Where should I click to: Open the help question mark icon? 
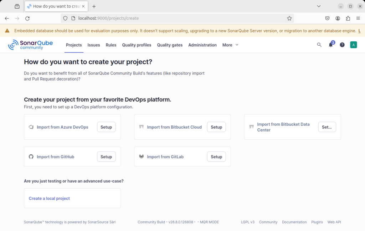(x=342, y=45)
